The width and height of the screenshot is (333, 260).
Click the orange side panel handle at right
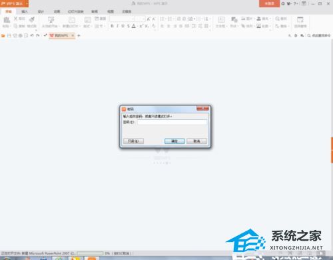[x=332, y=150]
